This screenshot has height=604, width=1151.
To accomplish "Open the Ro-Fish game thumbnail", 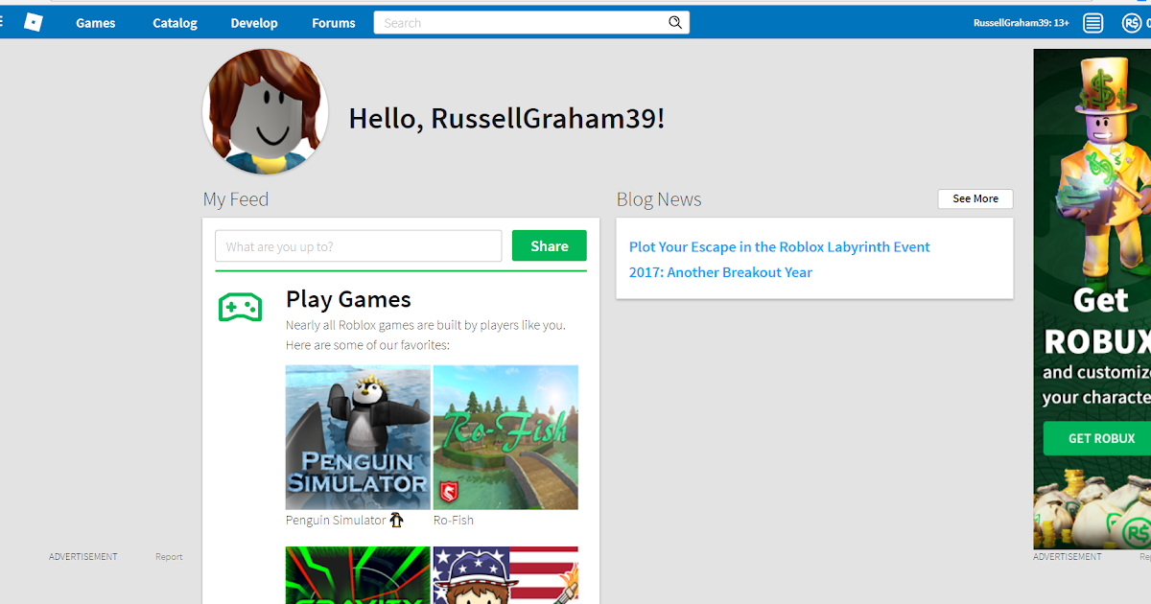I will coord(505,437).
